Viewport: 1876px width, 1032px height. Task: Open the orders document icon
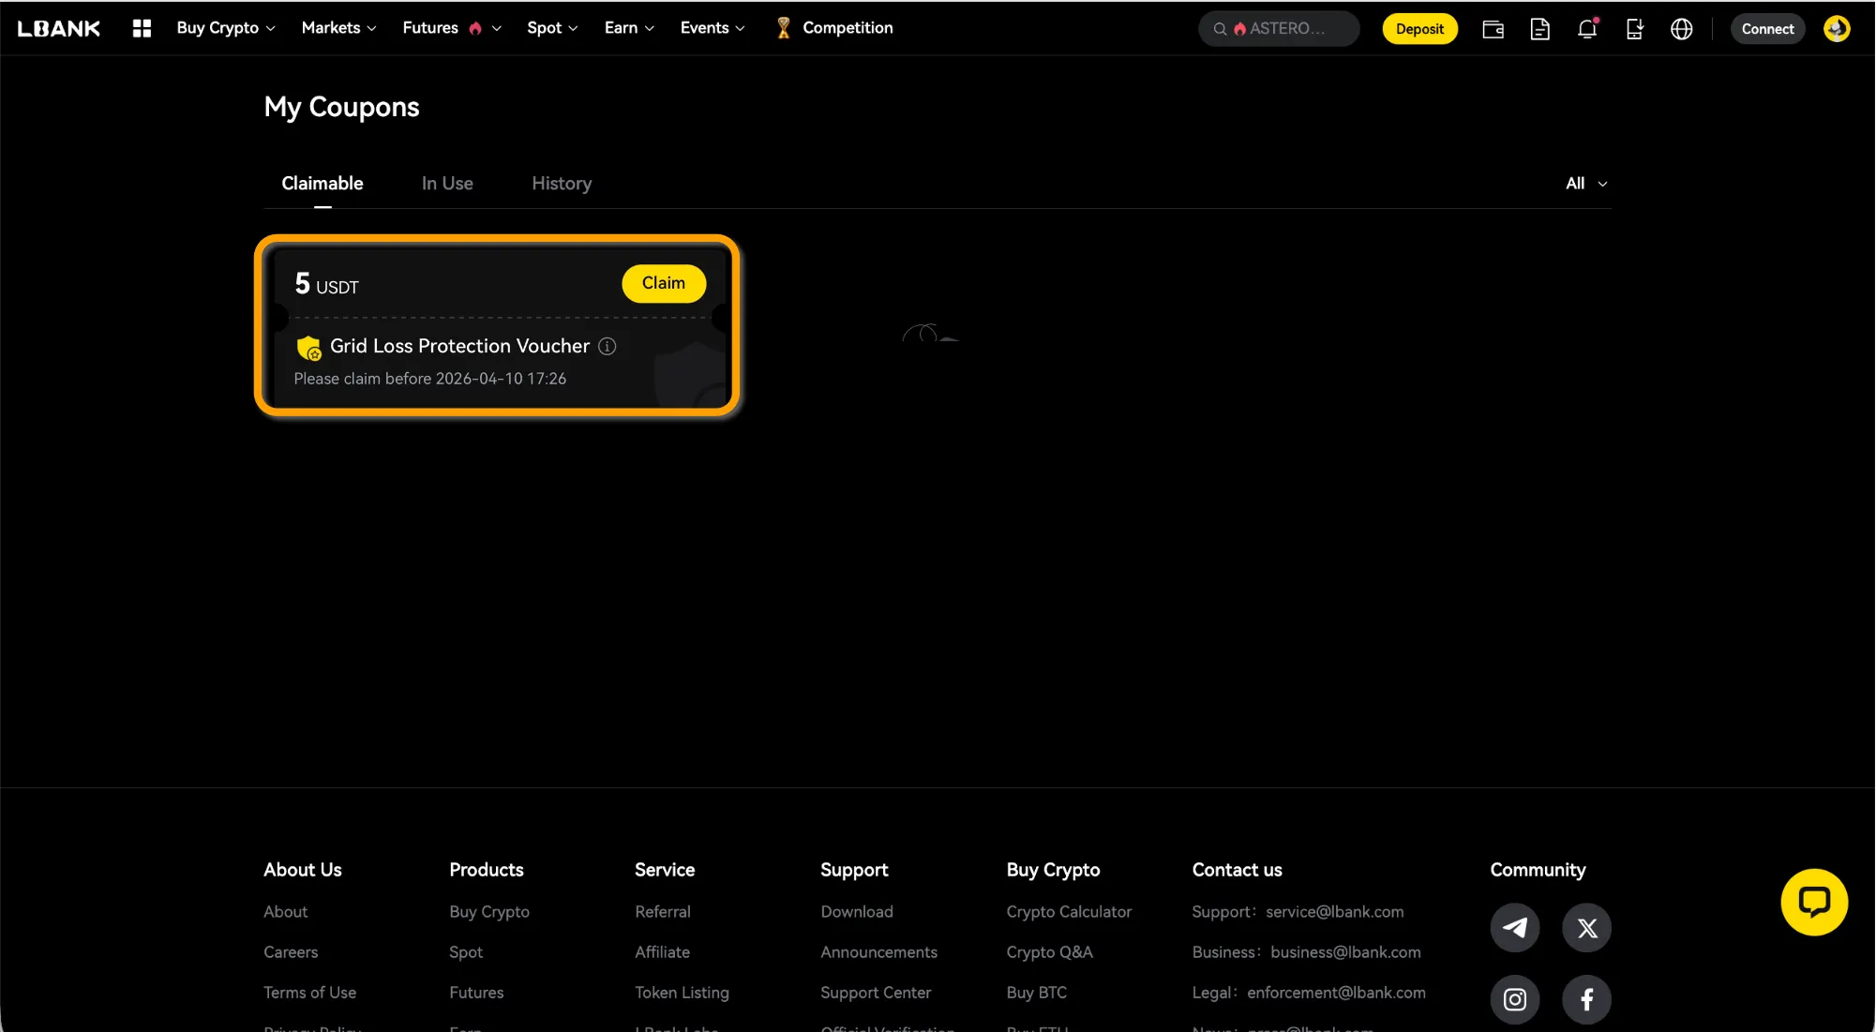(x=1539, y=29)
